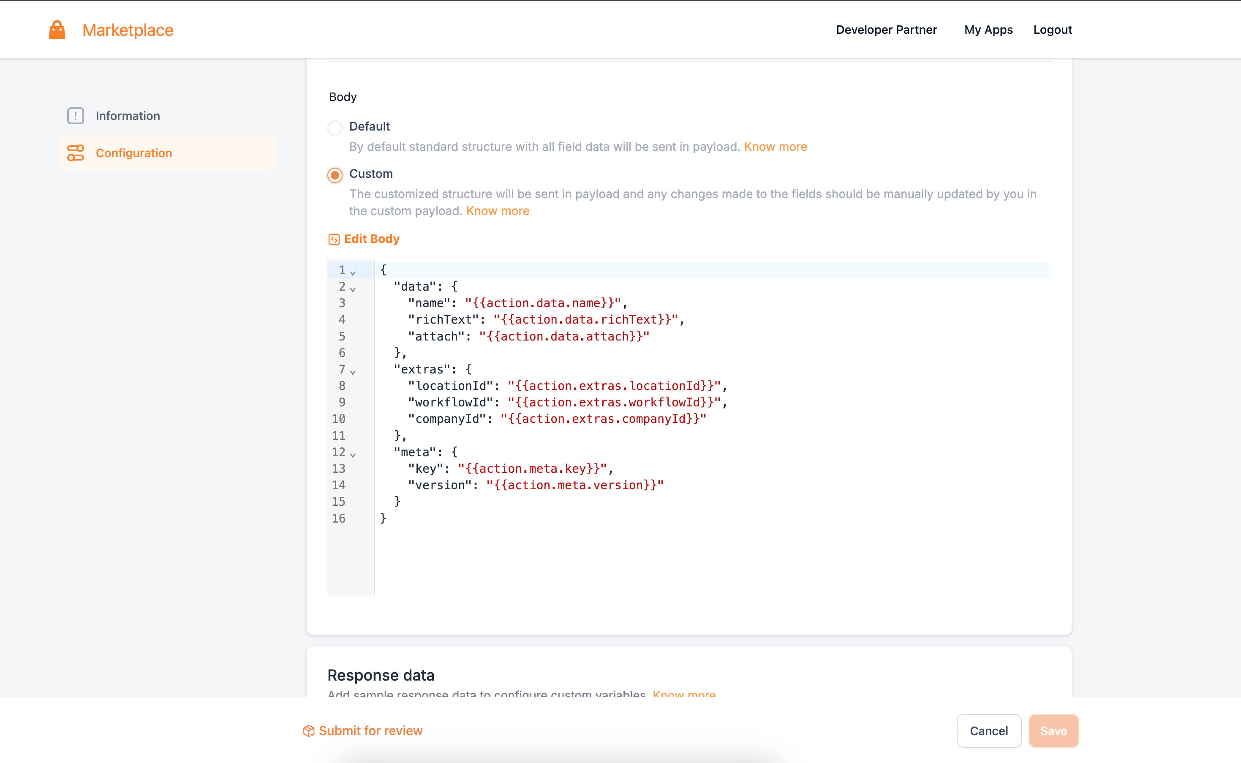Viewport: 1241px width, 763px height.
Task: Click the "{{action.meta.key}}" value
Action: coord(532,468)
